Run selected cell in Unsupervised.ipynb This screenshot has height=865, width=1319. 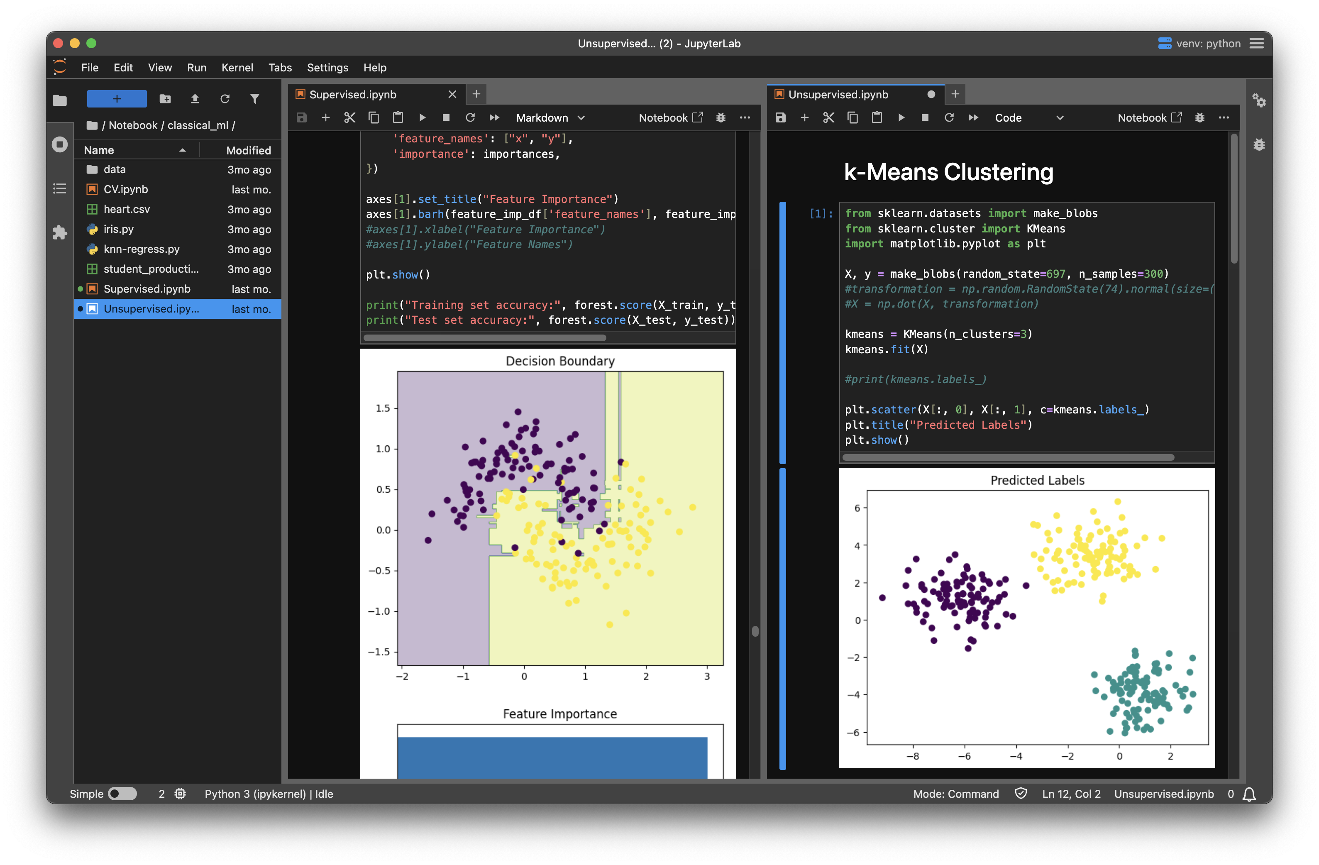(x=901, y=117)
